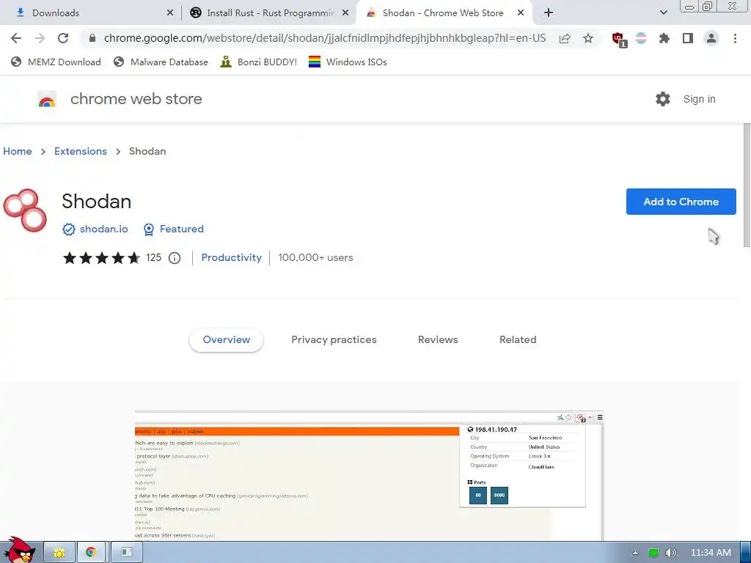751x563 pixels.
Task: Expand the tab search chevron
Action: pos(663,13)
